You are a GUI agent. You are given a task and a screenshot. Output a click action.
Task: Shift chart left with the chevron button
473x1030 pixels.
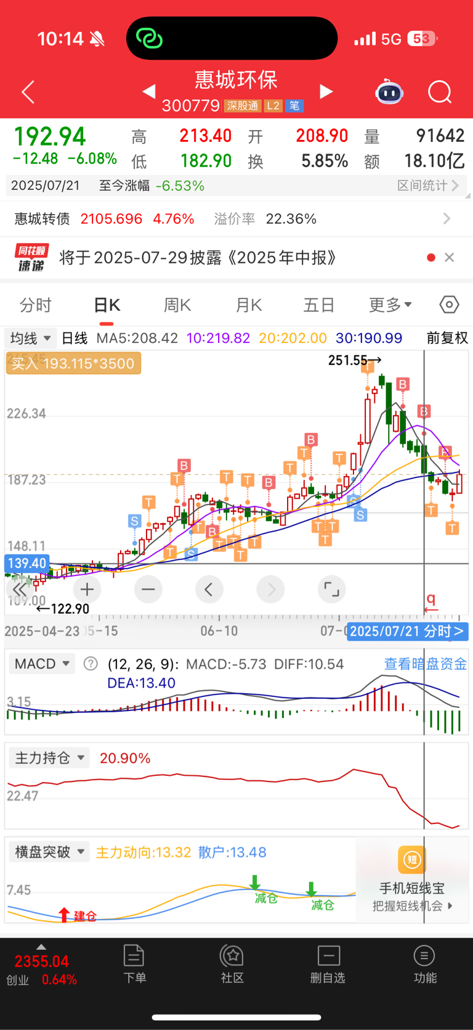pyautogui.click(x=209, y=590)
